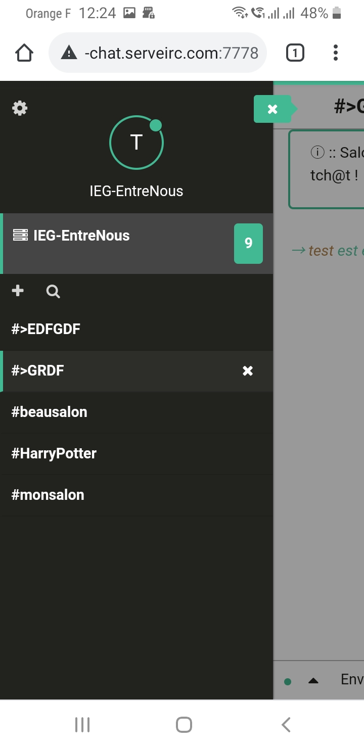Tap the address bar showing chat.serveirc.com
Screen dimensions: 364x748
[157, 52]
